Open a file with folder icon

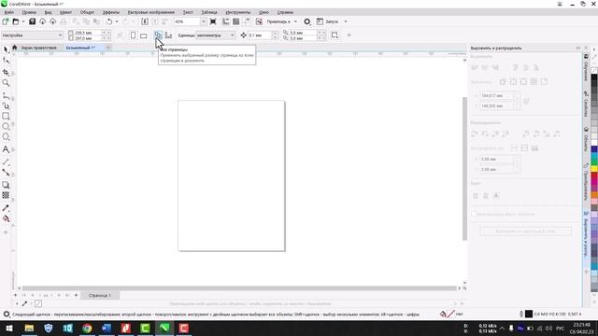(x=16, y=21)
